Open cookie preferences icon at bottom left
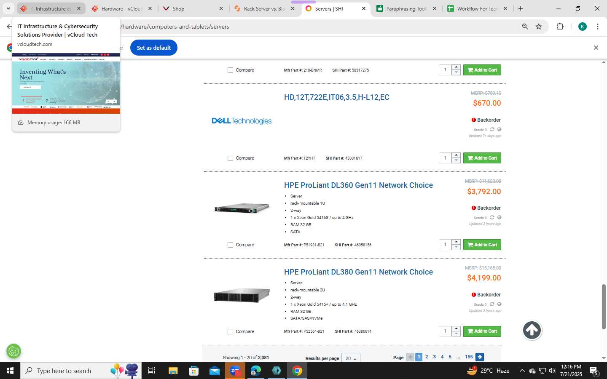Screen dimensions: 607x379 click(x=14, y=351)
